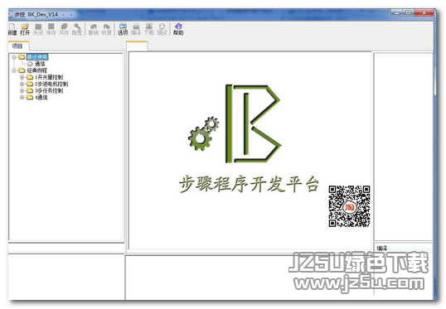Collapse the 最近使用 tree node

13,57
